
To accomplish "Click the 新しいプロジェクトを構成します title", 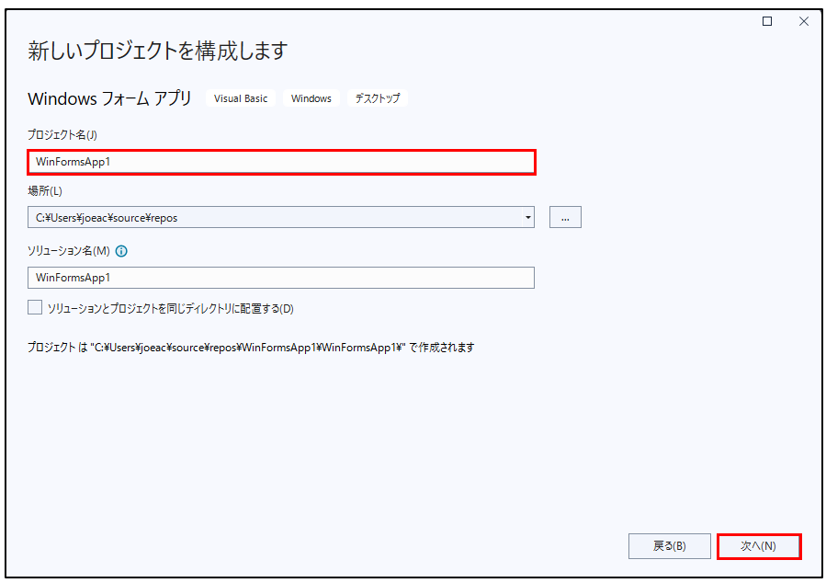I will [x=158, y=51].
